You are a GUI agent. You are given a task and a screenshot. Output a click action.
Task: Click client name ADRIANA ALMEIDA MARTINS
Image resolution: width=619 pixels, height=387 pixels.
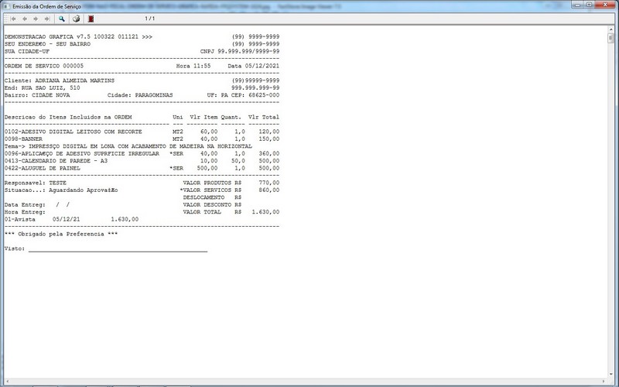click(x=74, y=80)
